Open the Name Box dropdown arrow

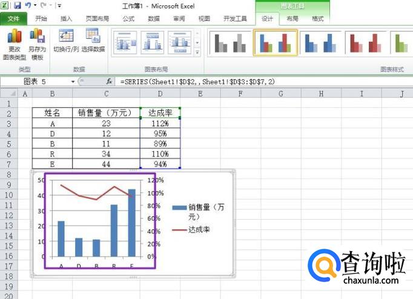pos(73,81)
